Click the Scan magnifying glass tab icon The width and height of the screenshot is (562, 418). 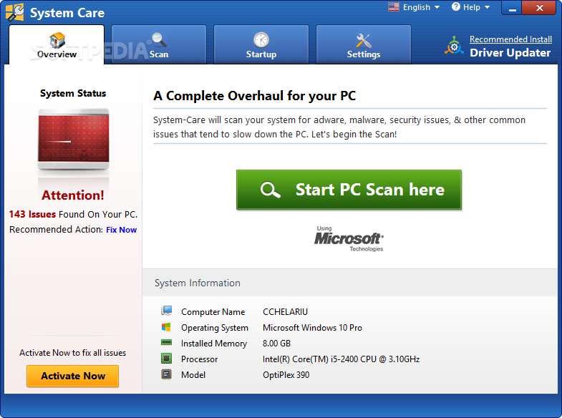(159, 40)
